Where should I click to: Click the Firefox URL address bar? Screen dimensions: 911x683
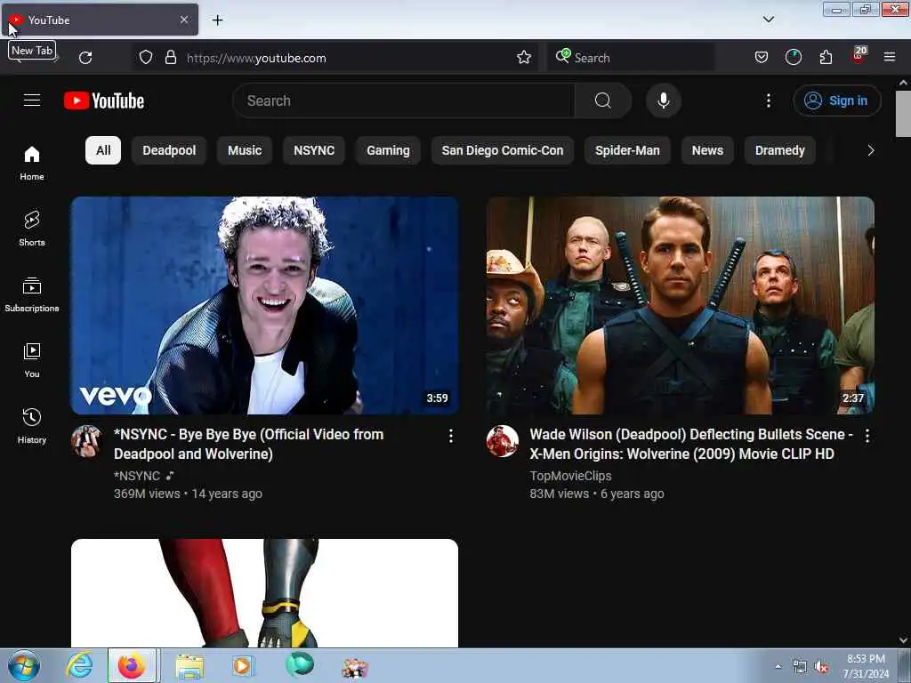click(337, 58)
